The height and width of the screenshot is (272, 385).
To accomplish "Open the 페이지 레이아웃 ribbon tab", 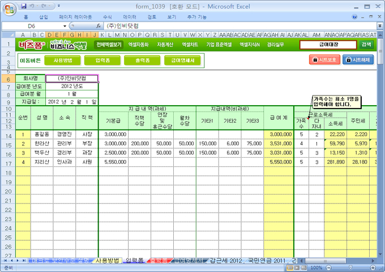I will click(x=74, y=18).
